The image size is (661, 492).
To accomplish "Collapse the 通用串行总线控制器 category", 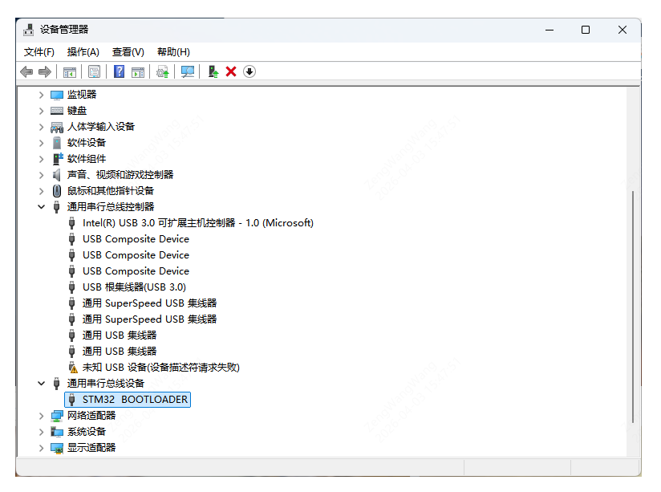I will (x=41, y=206).
